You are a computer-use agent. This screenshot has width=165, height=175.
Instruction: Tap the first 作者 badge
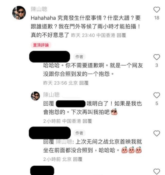(x=79, y=57)
